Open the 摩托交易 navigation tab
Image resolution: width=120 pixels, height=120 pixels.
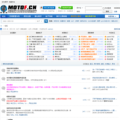[27, 16]
